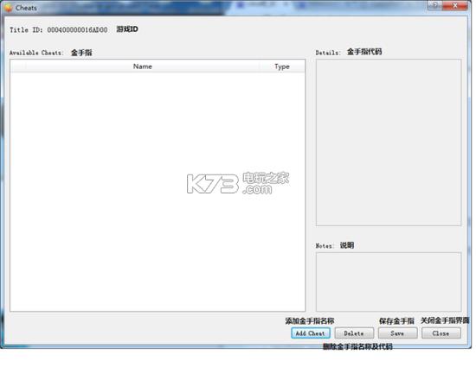
Task: Click the Title ID number 000400000016AD00
Action: click(77, 29)
